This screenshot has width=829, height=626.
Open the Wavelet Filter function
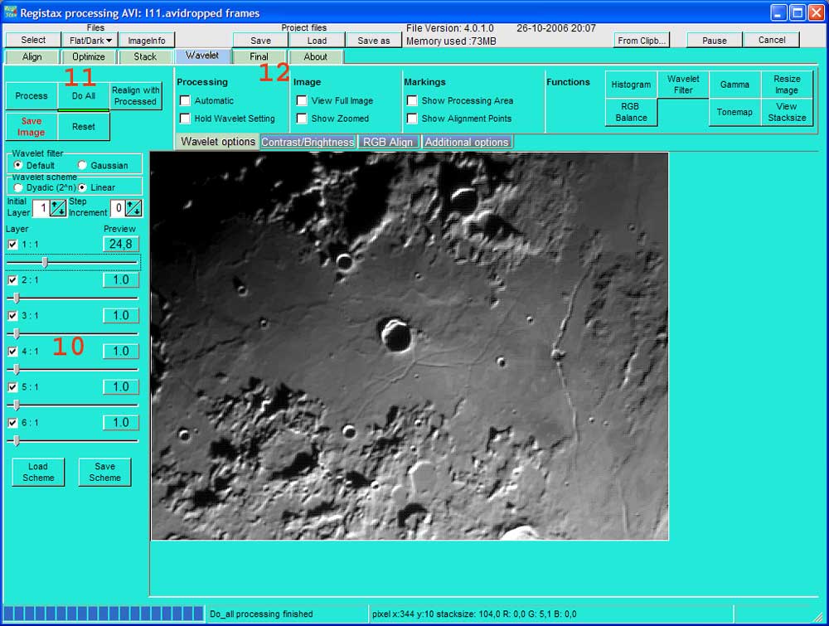click(x=683, y=85)
